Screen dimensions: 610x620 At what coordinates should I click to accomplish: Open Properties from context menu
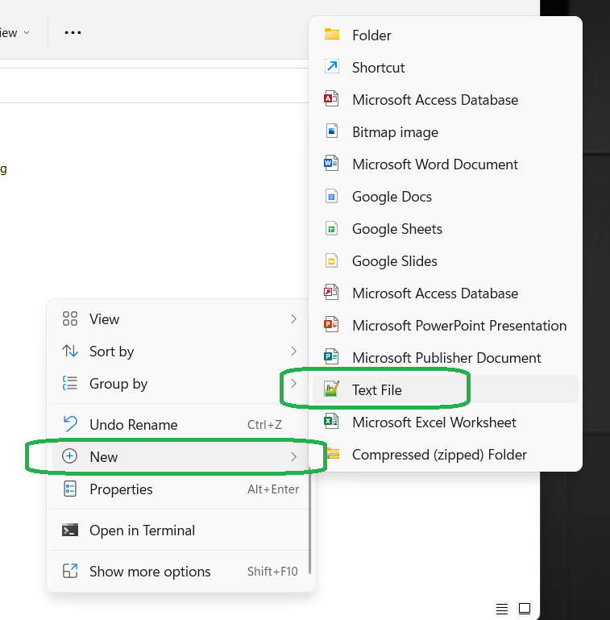pyautogui.click(x=181, y=489)
